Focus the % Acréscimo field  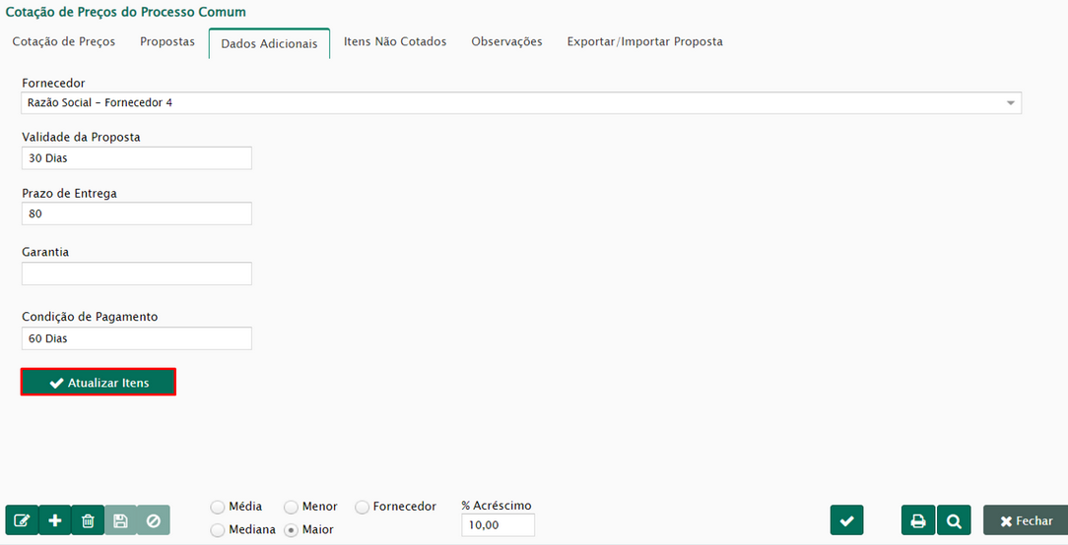tap(498, 525)
